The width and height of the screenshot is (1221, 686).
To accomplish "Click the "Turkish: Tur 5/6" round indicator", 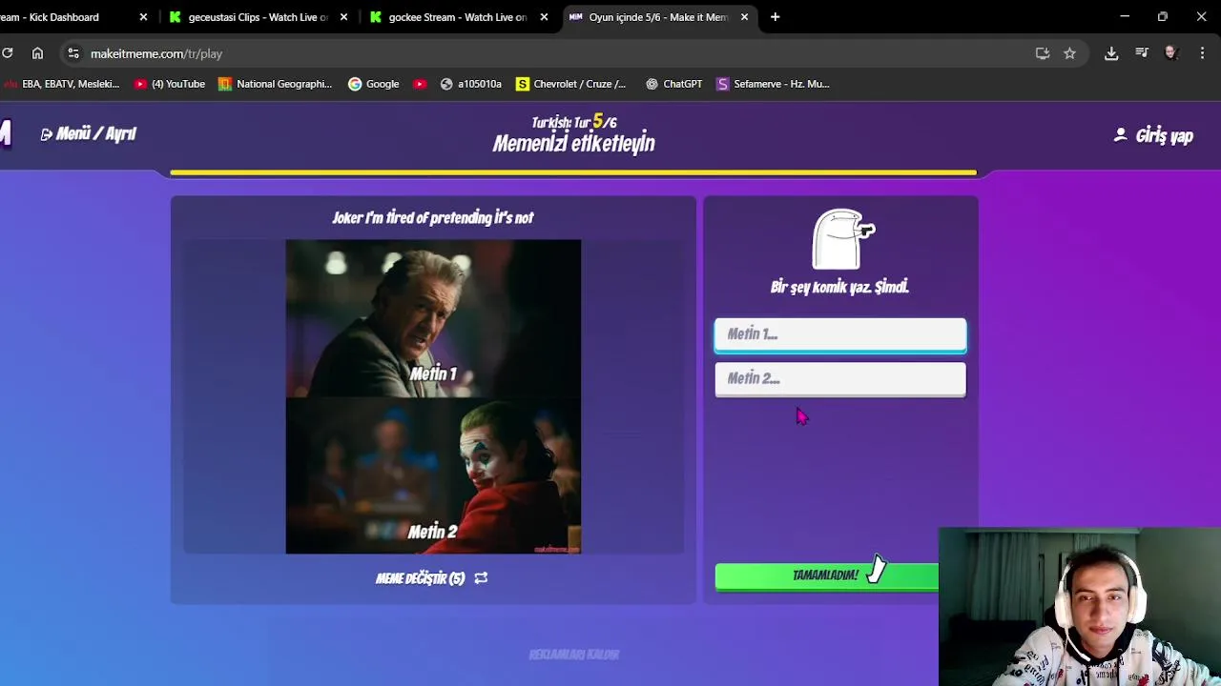I will pyautogui.click(x=573, y=122).
